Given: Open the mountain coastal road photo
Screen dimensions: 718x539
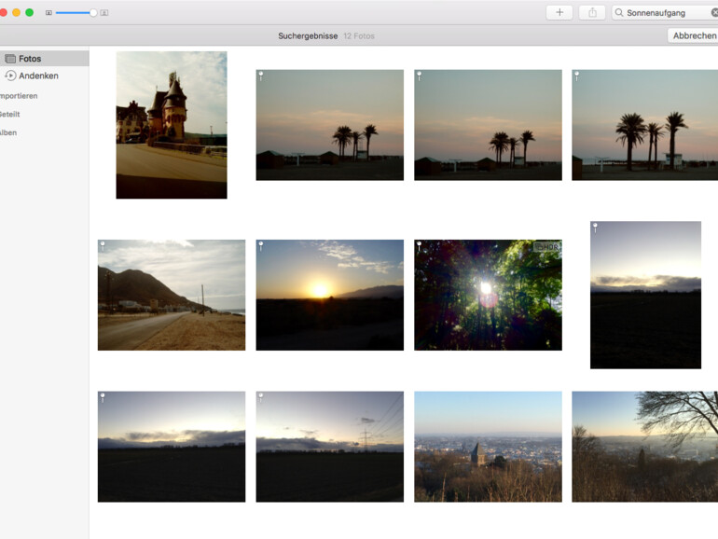Looking at the screenshot, I should coord(172,295).
